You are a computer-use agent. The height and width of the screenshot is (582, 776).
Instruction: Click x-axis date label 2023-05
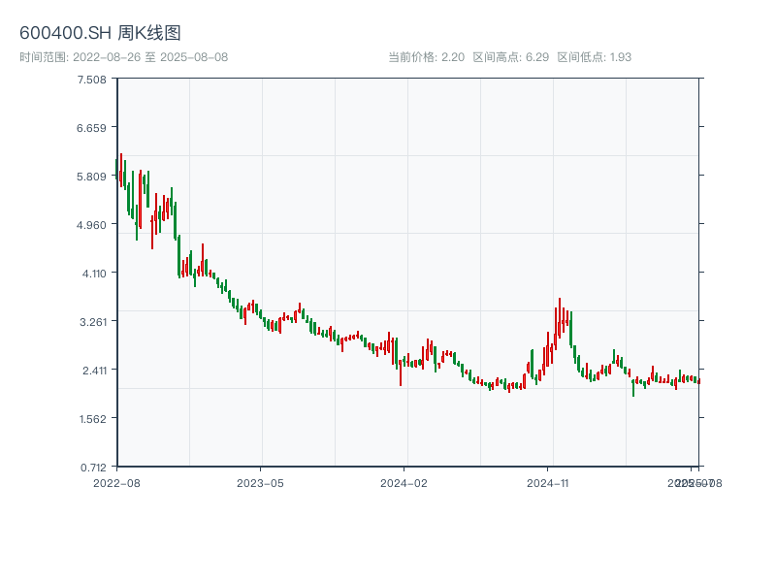(260, 483)
